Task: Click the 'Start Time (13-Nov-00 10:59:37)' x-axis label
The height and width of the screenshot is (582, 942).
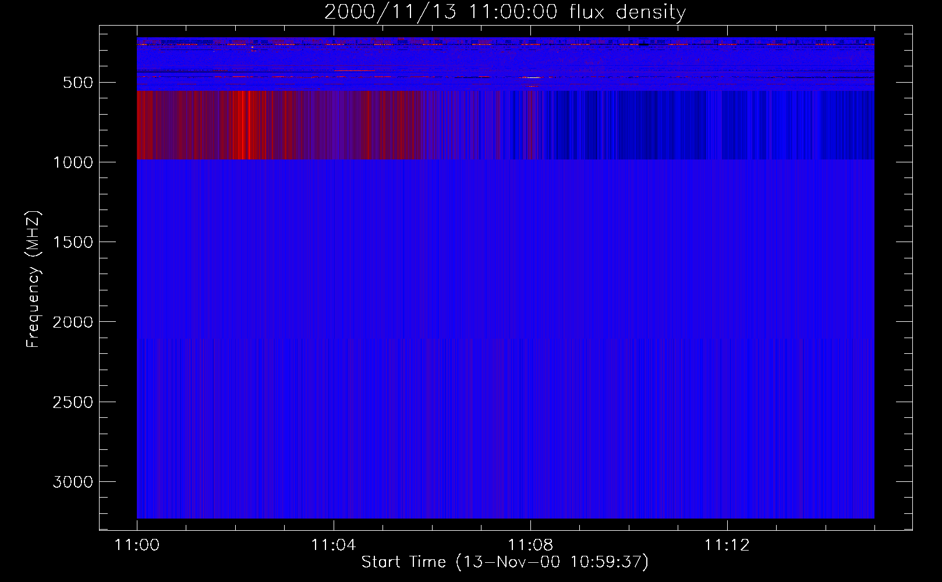Action: [505, 562]
